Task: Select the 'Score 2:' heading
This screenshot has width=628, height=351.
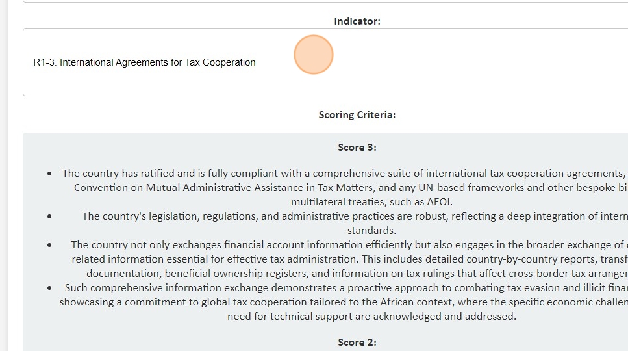Action: (x=357, y=343)
